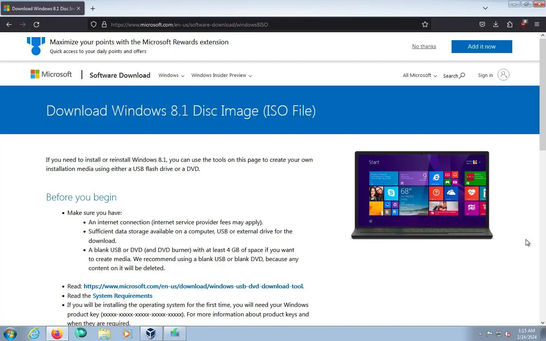Image resolution: width=546 pixels, height=341 pixels.
Task: Open the windows-usb-dvd-download-tool link
Action: click(x=193, y=286)
